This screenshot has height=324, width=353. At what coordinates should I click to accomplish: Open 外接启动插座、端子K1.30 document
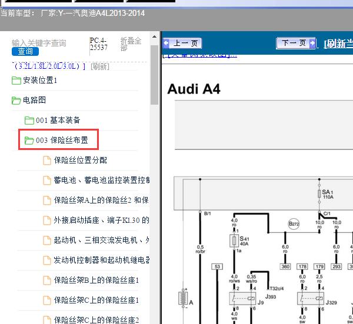click(x=101, y=220)
